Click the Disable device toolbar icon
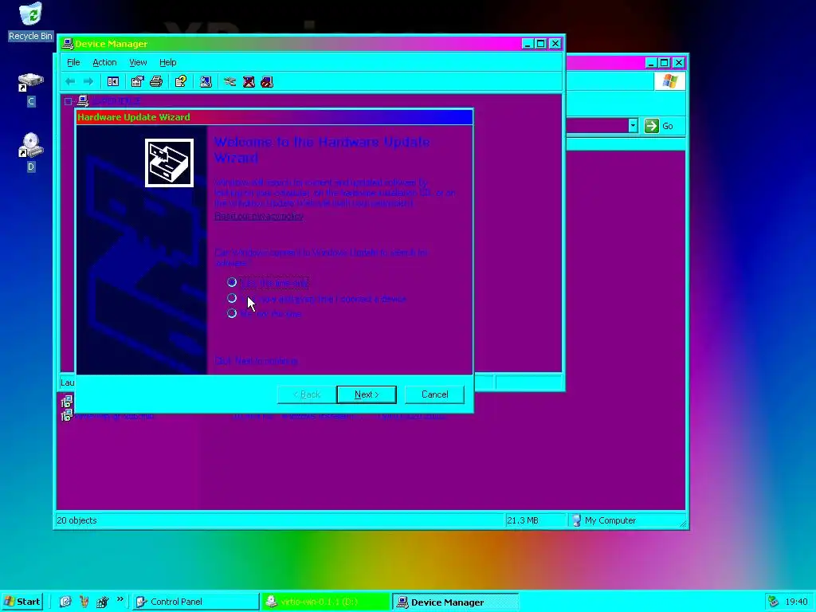Image resolution: width=816 pixels, height=612 pixels. click(x=267, y=82)
